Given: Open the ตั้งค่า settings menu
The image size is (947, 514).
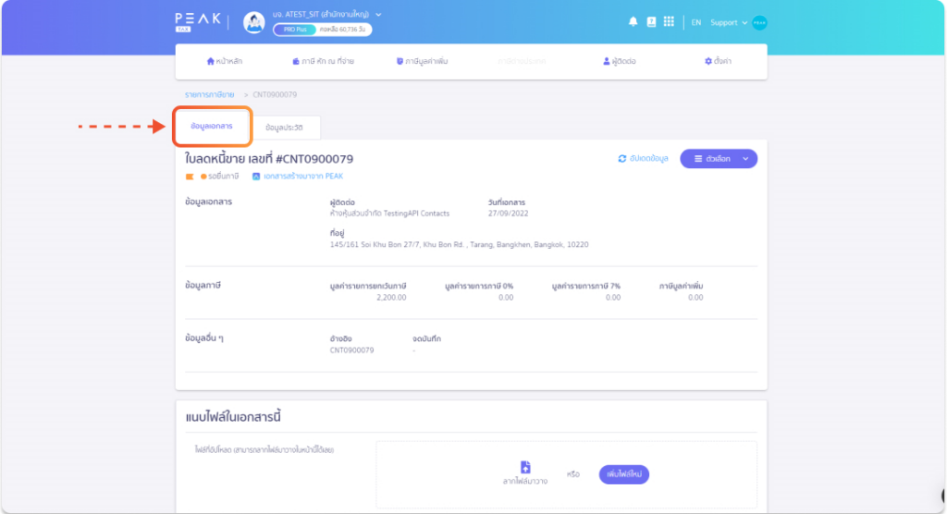Looking at the screenshot, I should pyautogui.click(x=718, y=61).
